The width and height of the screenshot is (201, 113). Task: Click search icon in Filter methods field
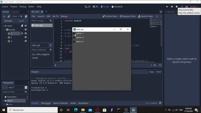coord(51,50)
